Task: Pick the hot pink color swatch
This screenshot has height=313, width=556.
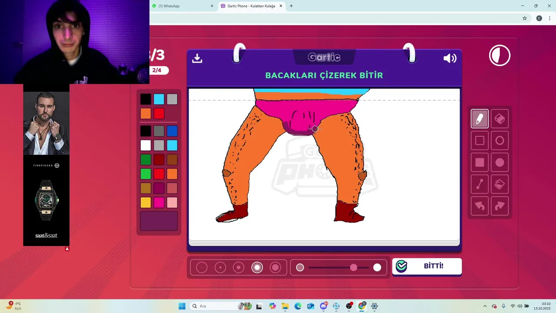Action: click(x=159, y=203)
